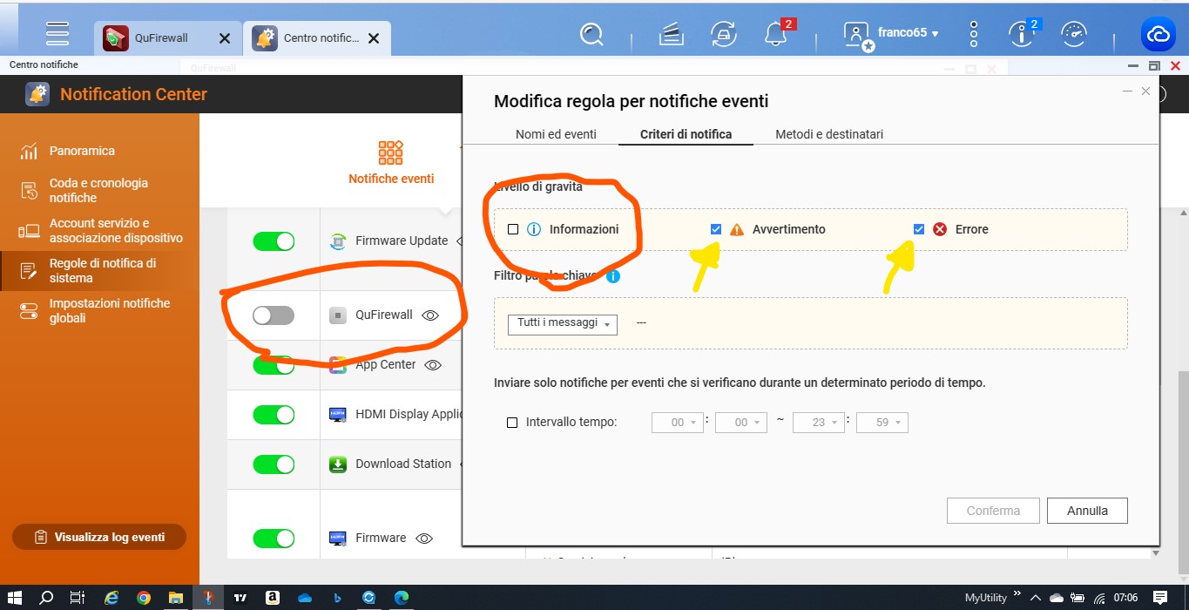This screenshot has height=610, width=1189.
Task: Open the search icon in top bar
Action: [591, 34]
